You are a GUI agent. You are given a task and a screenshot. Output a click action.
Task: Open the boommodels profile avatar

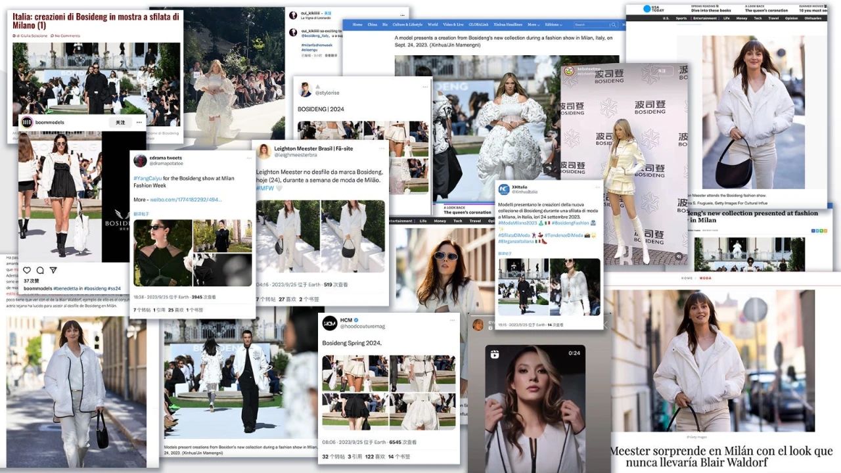(27, 122)
